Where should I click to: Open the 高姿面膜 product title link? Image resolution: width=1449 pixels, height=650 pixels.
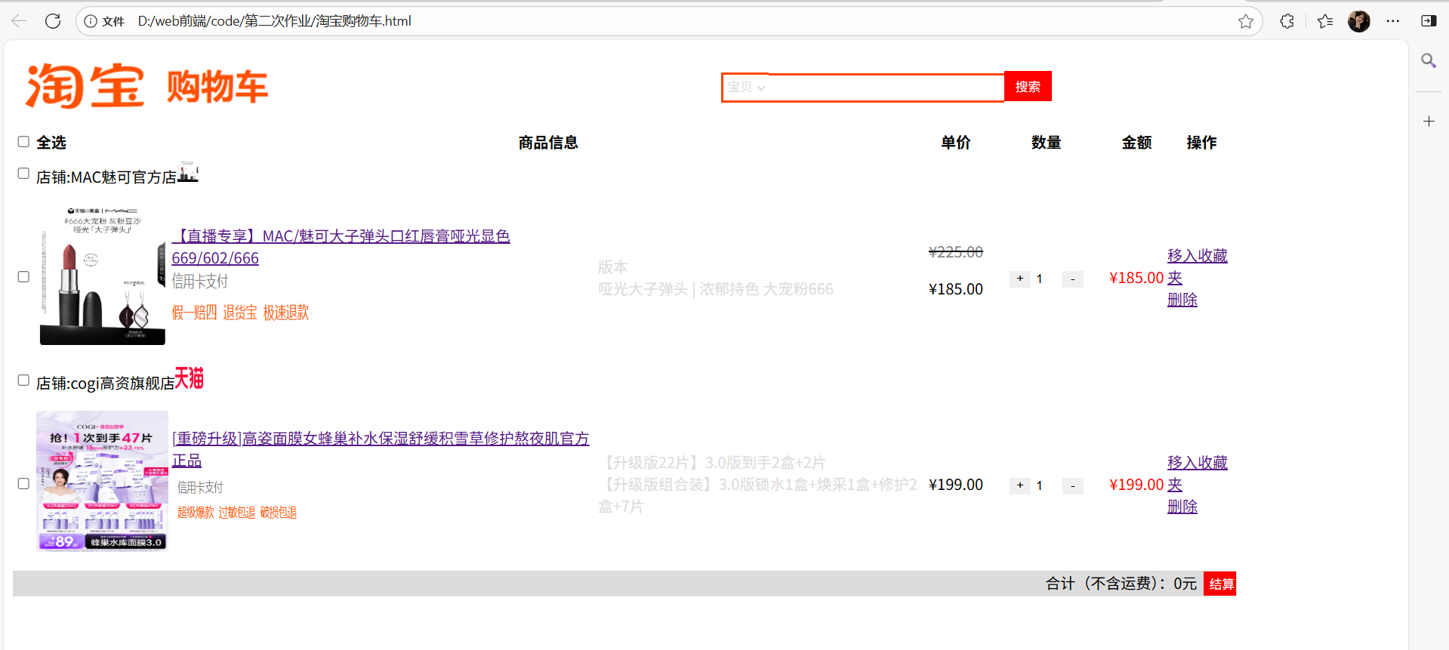pos(381,449)
